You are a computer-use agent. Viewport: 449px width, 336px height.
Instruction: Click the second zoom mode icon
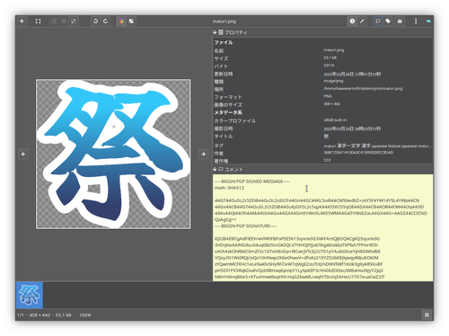click(x=64, y=22)
